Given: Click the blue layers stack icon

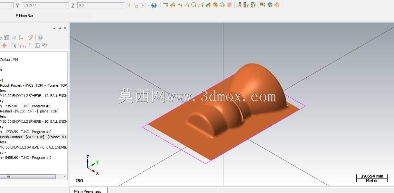Looking at the screenshot, I should click(x=270, y=5).
